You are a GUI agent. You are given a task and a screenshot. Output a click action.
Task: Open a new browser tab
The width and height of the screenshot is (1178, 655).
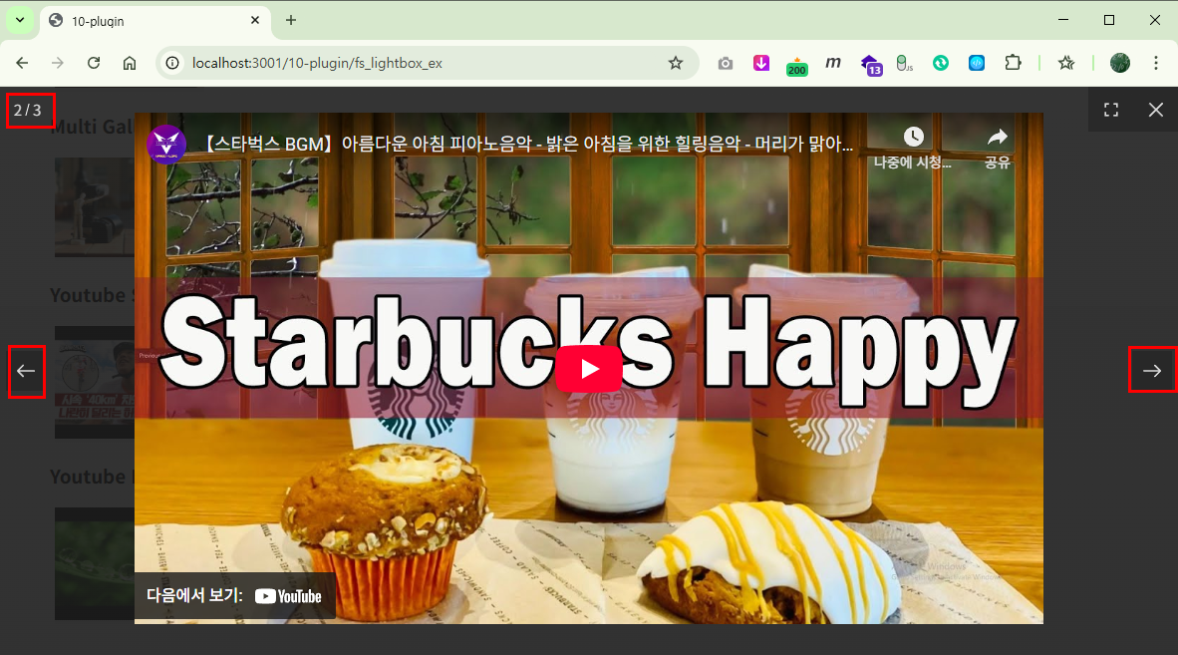coord(291,20)
